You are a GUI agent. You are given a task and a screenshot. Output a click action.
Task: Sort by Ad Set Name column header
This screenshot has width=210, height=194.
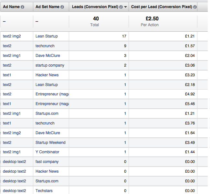click(47, 7)
